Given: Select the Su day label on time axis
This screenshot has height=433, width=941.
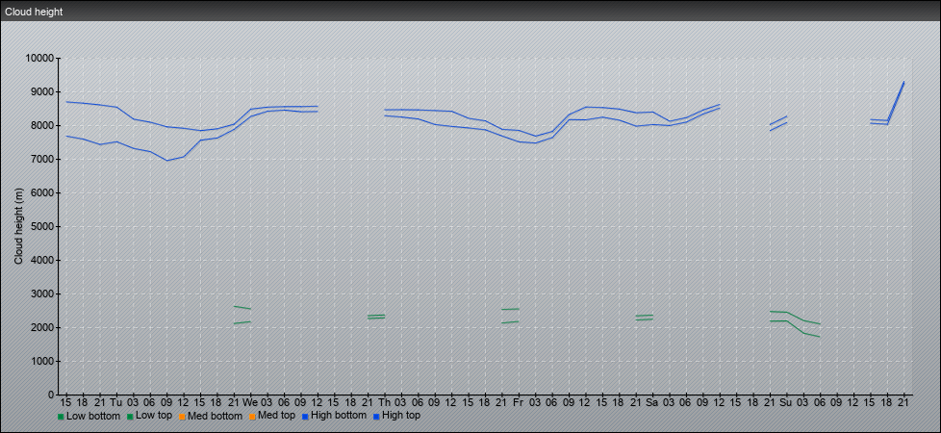Looking at the screenshot, I should point(786,401).
